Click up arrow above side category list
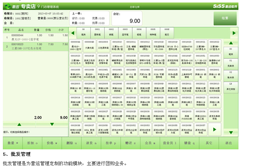Screen dimensions: 279x168 [231, 42]
